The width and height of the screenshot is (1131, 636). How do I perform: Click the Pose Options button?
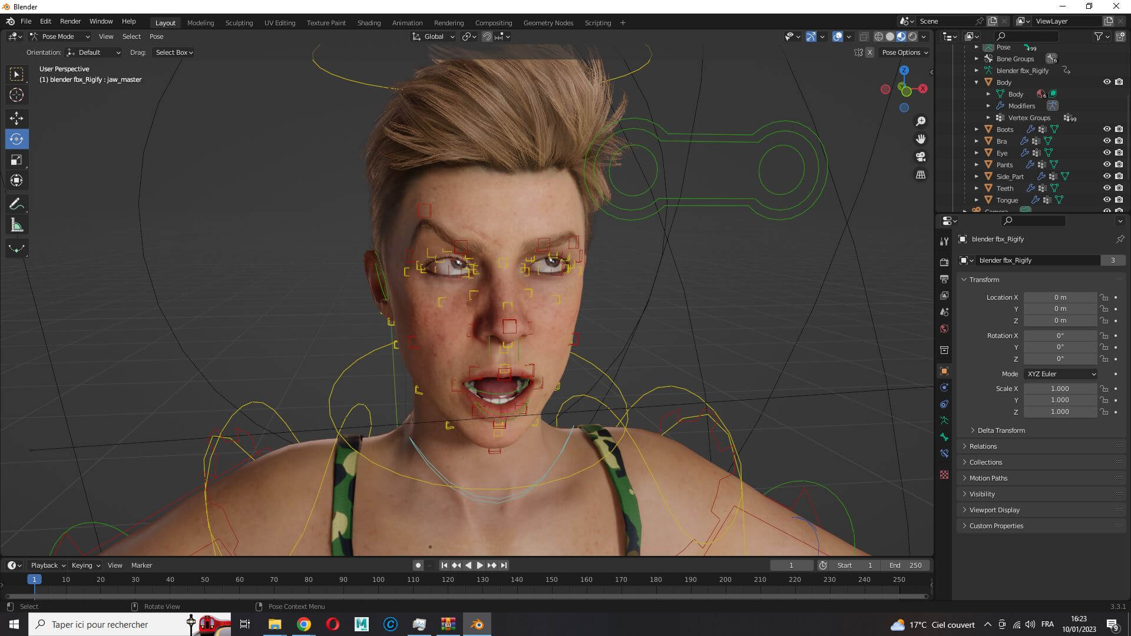coord(905,52)
